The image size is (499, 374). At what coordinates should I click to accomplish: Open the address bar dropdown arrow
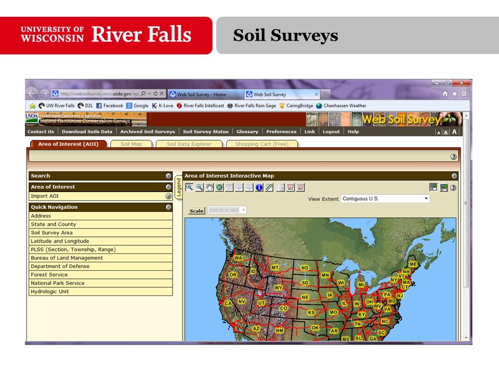point(149,94)
